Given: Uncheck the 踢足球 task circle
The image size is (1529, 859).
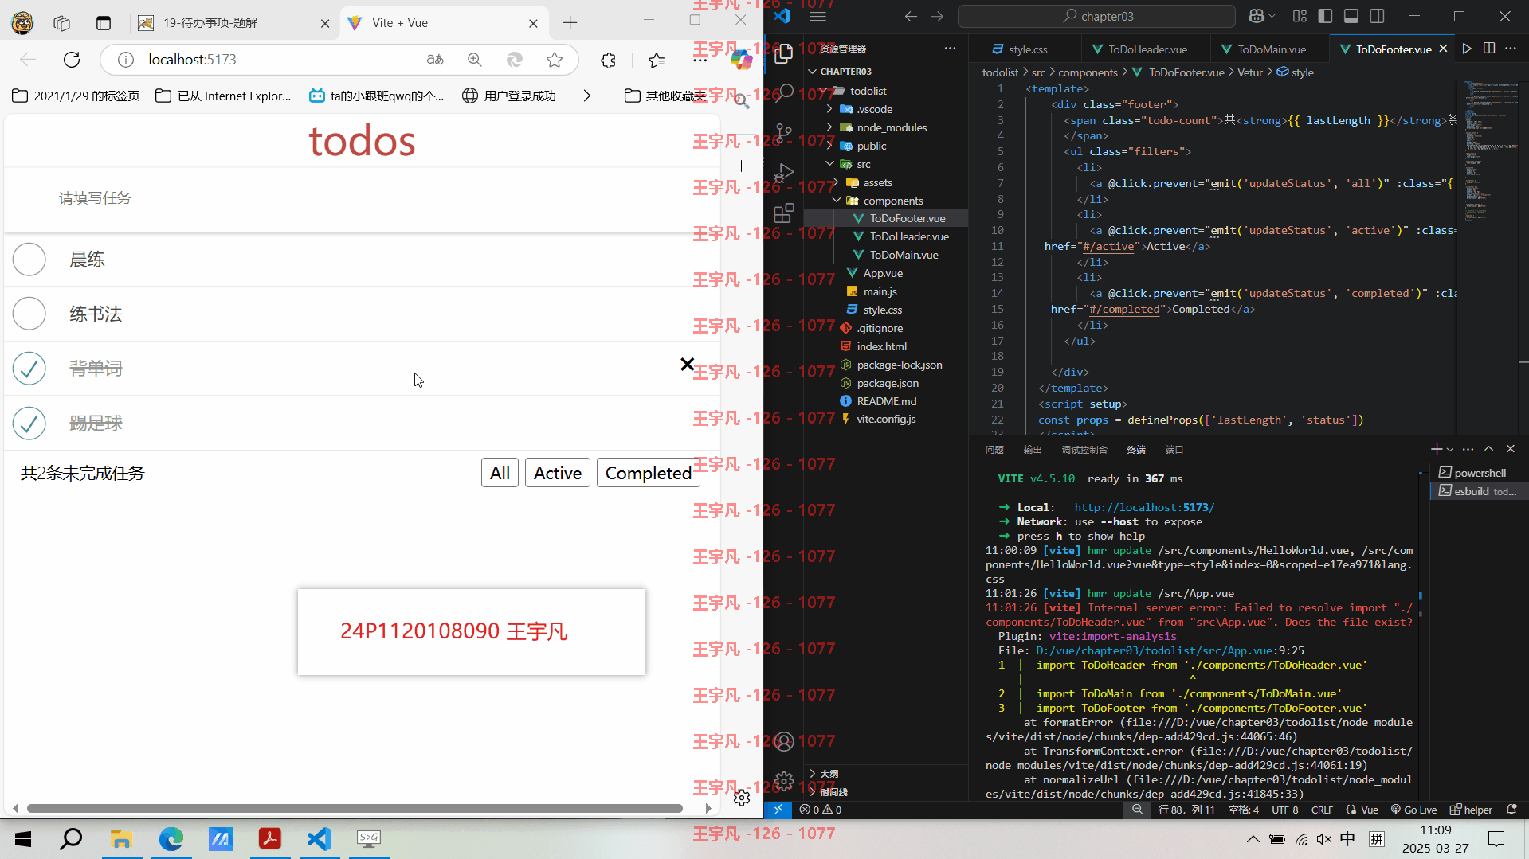Looking at the screenshot, I should pyautogui.click(x=29, y=424).
